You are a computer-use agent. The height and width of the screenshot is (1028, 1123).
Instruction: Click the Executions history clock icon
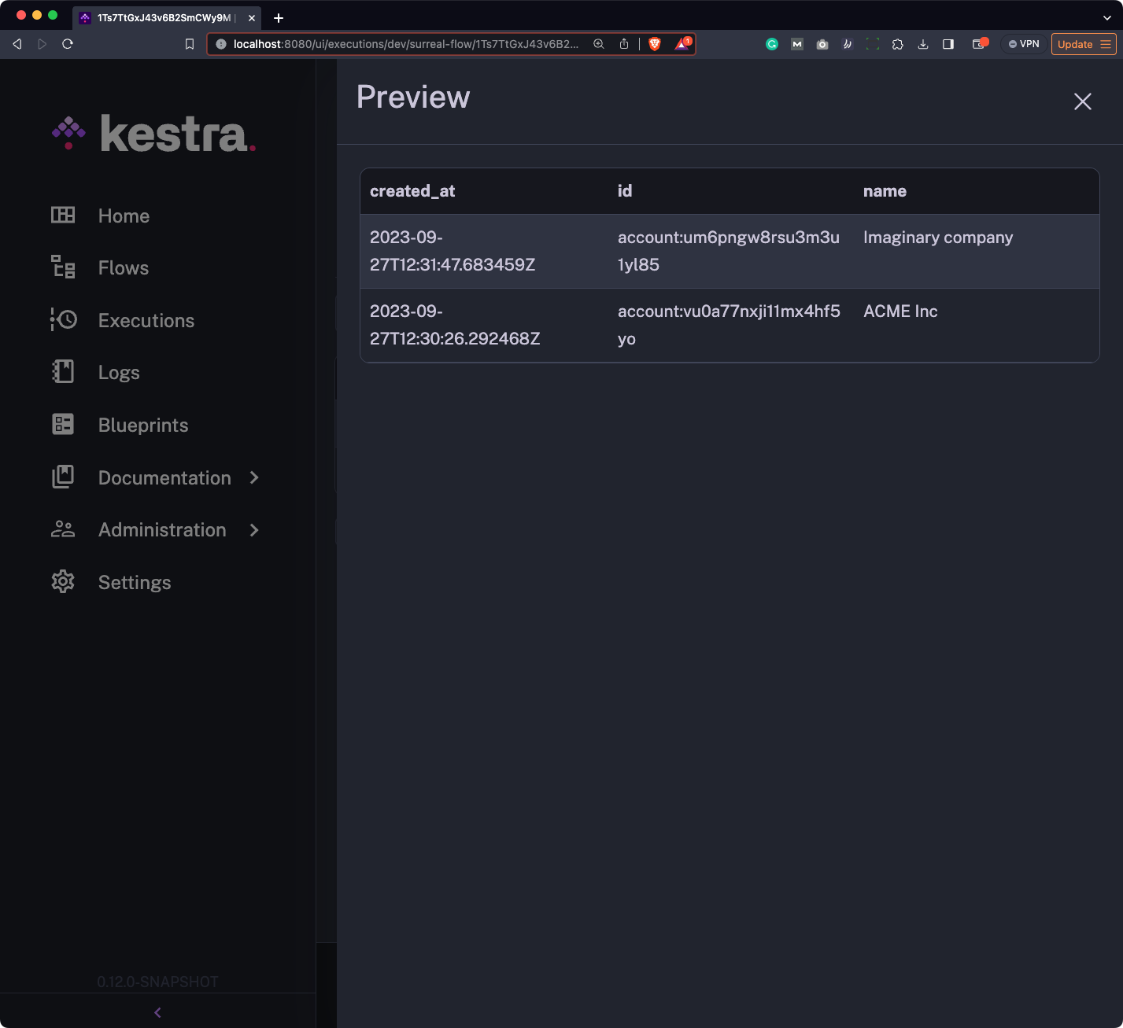[x=63, y=320]
